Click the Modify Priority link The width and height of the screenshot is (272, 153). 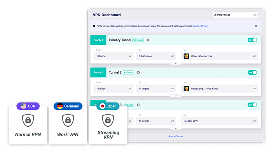201,26
